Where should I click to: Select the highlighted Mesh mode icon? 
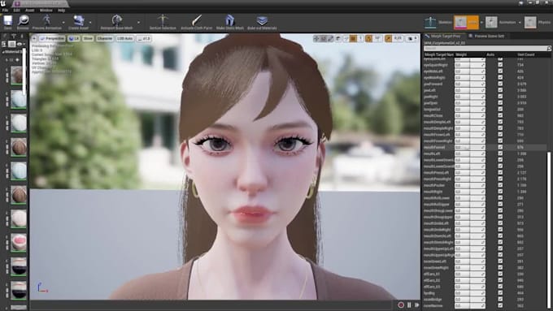tap(460, 22)
